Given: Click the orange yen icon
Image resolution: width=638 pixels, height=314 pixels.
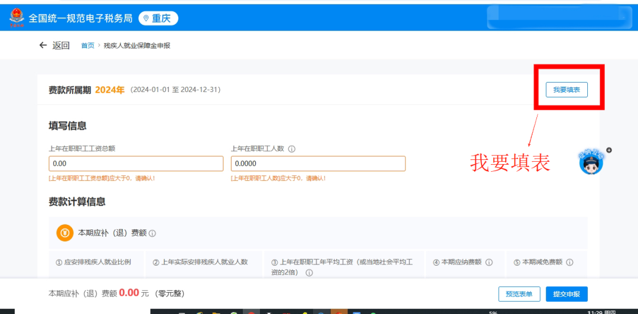Looking at the screenshot, I should coord(65,233).
